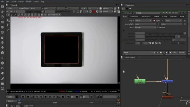Open the Transform nodes move-arrows icon
This screenshot has height=107, width=190.
[x=2, y=48]
